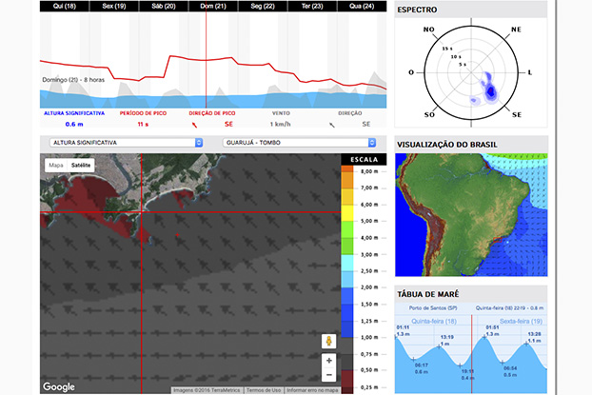Switch map view to Satélite
592x395 pixels.
[x=81, y=165]
